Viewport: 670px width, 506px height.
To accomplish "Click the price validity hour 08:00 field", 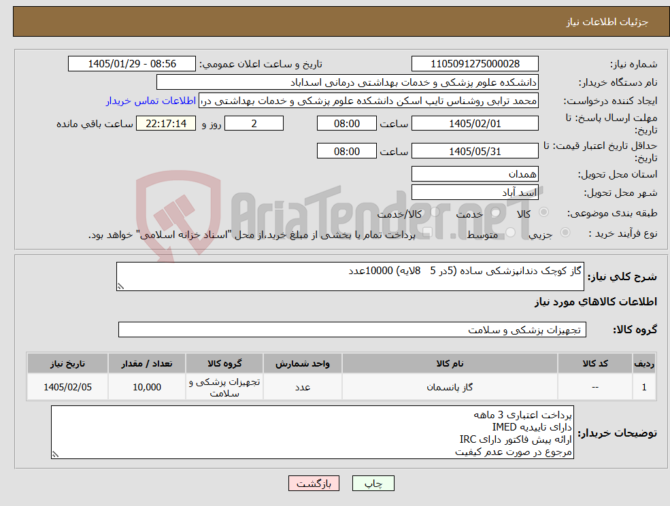I will click(x=346, y=151).
